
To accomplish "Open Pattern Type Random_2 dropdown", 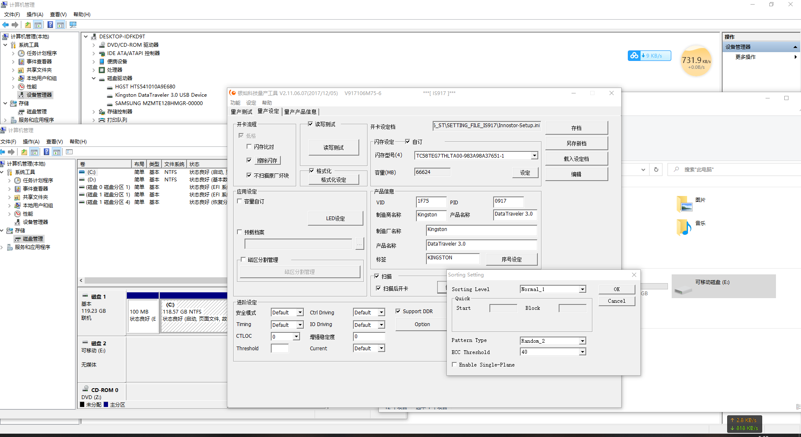I will tap(582, 341).
